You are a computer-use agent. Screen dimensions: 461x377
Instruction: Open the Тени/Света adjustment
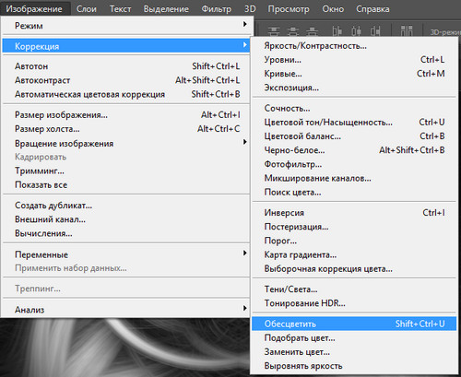pos(354,289)
